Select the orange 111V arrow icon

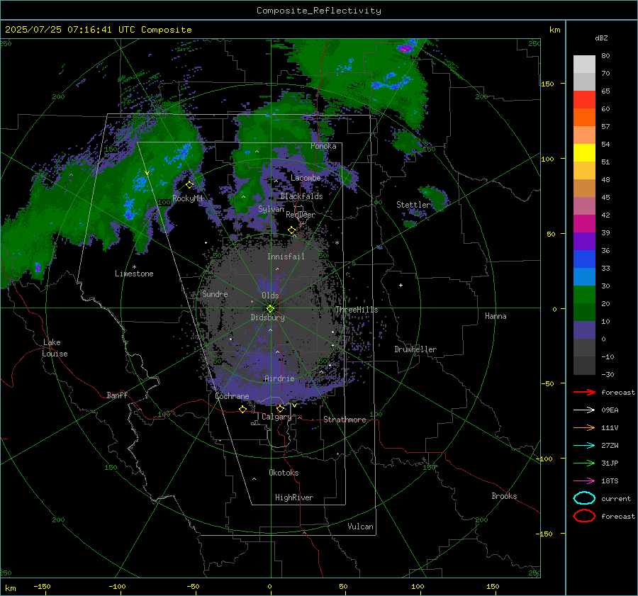coord(584,427)
